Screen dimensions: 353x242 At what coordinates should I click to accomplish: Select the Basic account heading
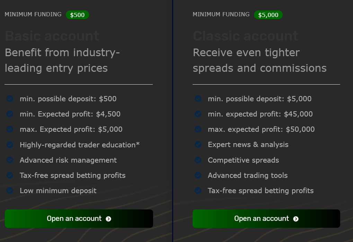(x=52, y=36)
